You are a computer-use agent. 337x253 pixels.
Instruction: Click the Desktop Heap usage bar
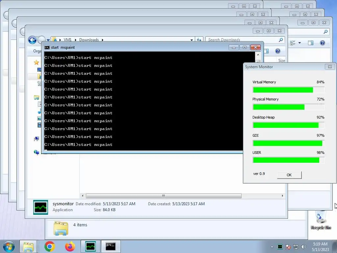(x=288, y=125)
